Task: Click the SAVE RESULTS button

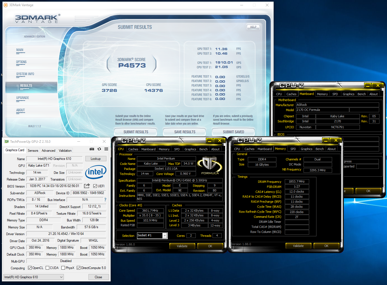Action: pyautogui.click(x=185, y=132)
